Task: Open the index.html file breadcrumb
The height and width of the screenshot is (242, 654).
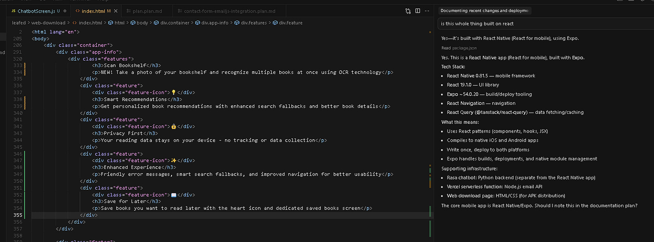Action: tap(90, 23)
